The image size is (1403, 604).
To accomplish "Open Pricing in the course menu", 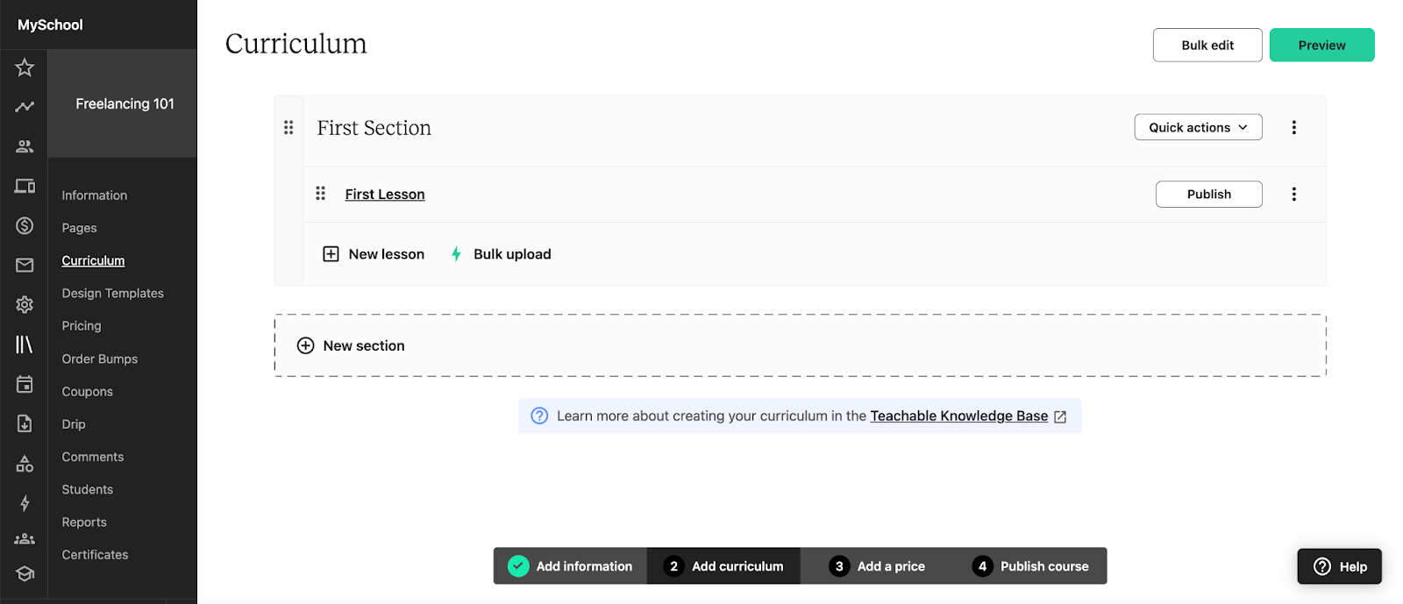I will 82,326.
